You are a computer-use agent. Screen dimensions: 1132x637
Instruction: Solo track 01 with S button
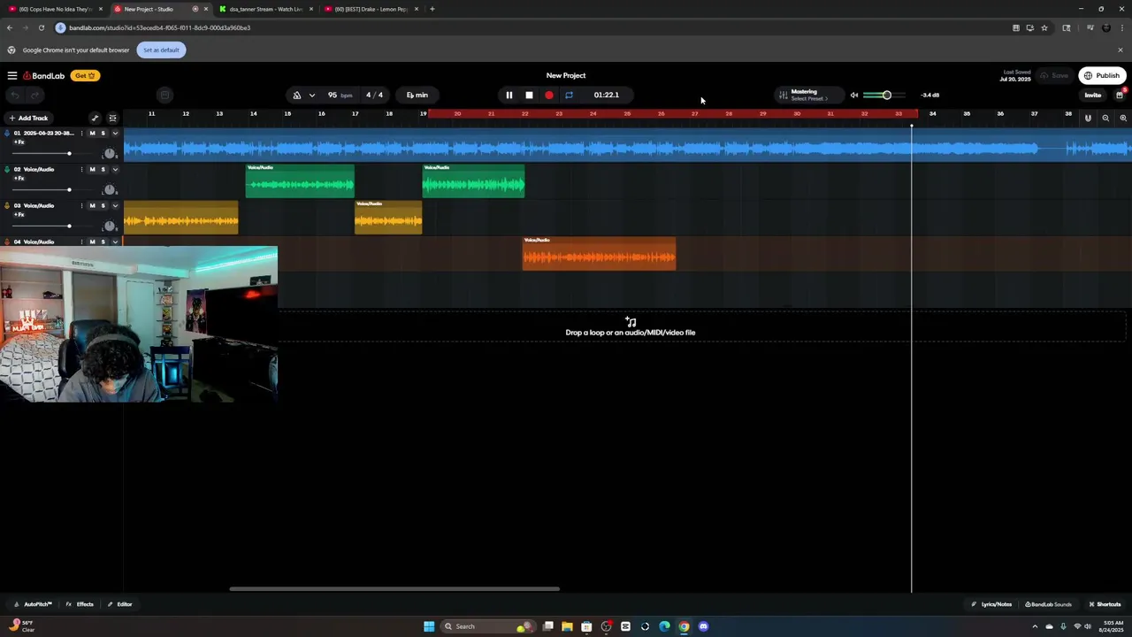click(103, 134)
